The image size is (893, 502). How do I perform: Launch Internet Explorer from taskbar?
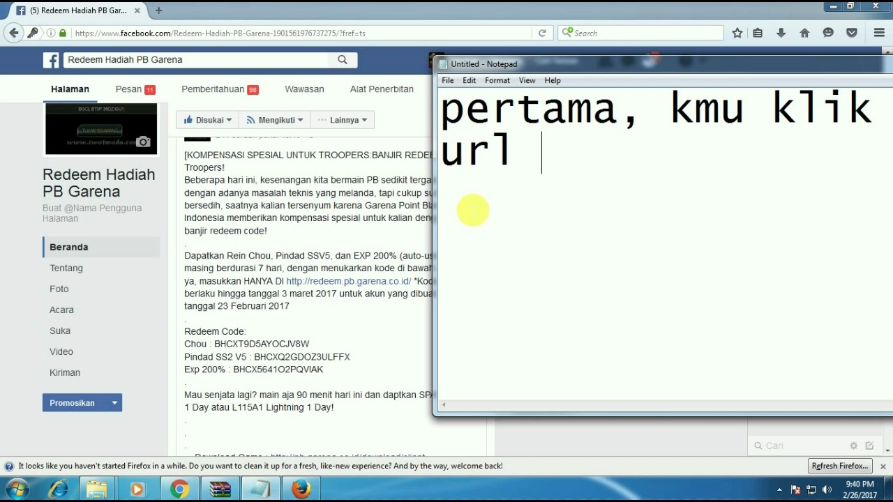(x=58, y=489)
